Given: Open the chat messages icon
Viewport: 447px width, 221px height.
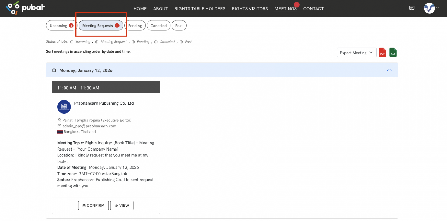Looking at the screenshot, I should point(412,8).
